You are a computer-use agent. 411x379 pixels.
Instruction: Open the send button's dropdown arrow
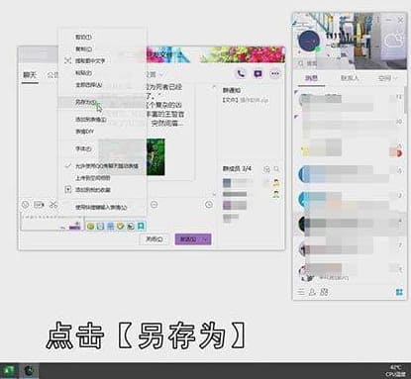[205, 239]
